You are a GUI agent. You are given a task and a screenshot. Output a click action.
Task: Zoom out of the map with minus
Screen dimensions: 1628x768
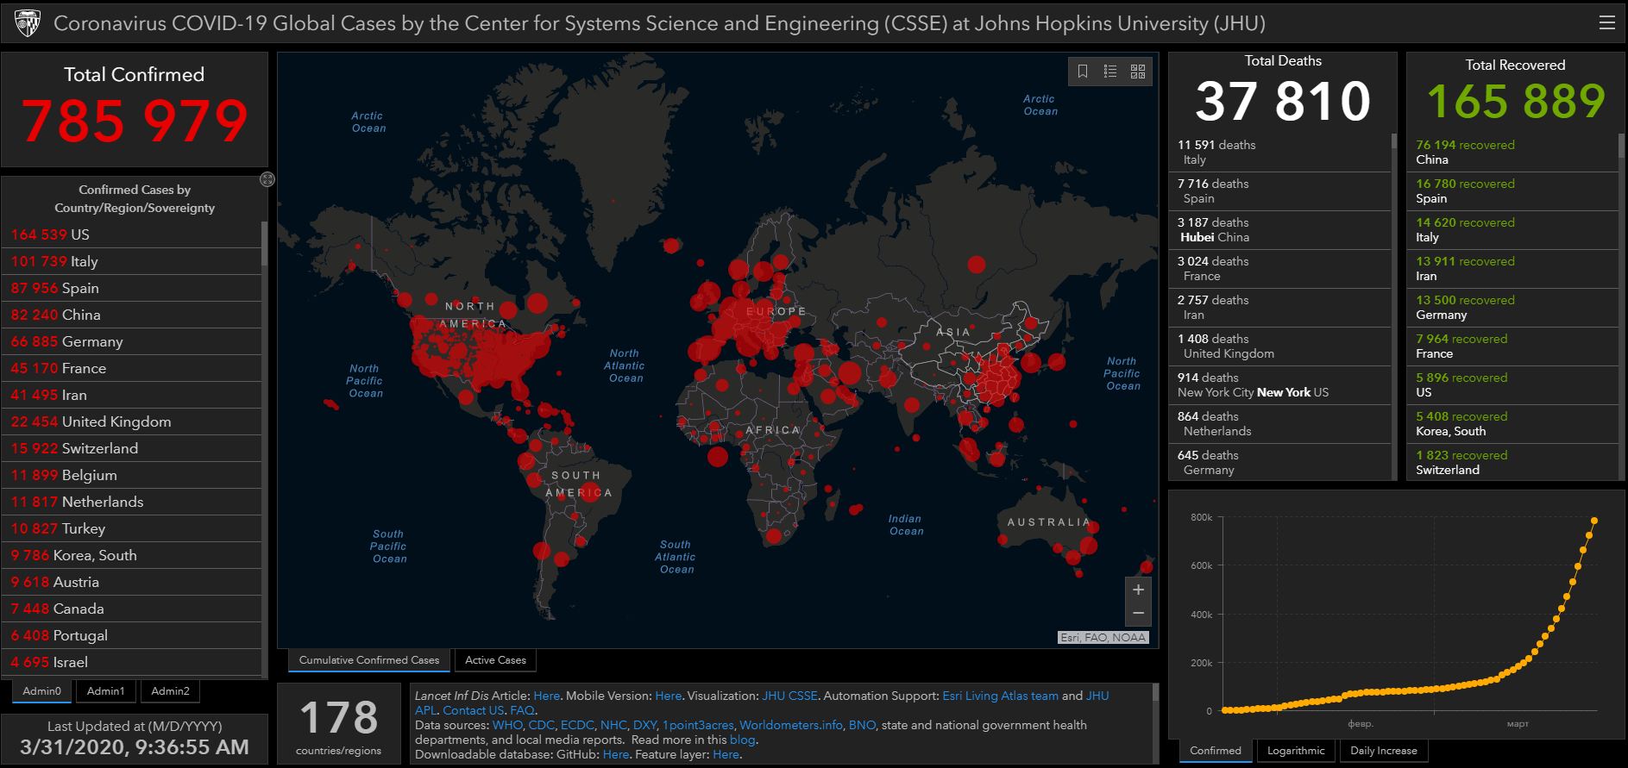tap(1138, 613)
